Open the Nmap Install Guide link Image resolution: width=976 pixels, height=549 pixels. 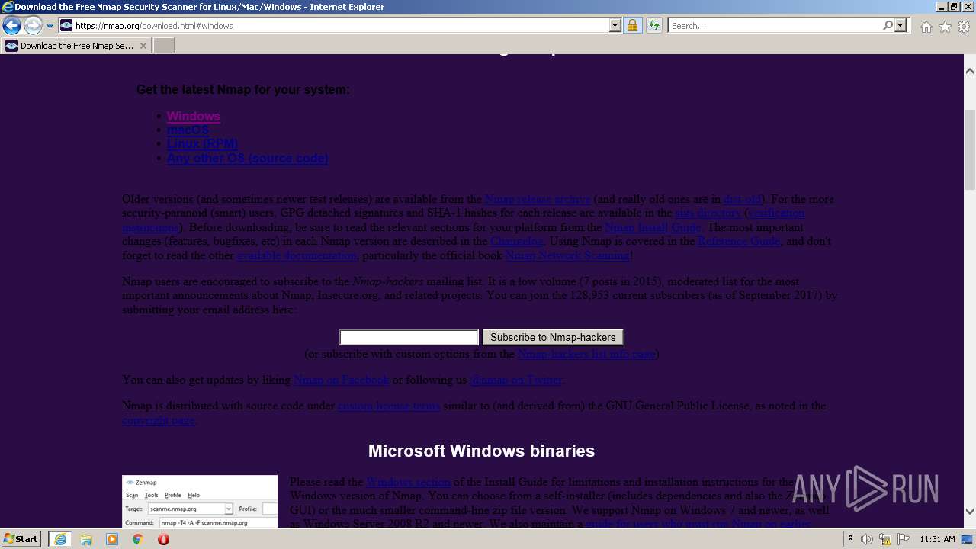(x=653, y=227)
